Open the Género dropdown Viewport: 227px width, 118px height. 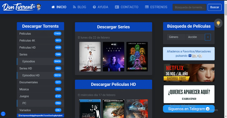click(x=176, y=37)
